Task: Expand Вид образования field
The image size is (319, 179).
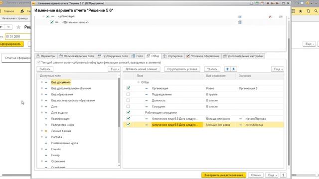Action: (42, 94)
